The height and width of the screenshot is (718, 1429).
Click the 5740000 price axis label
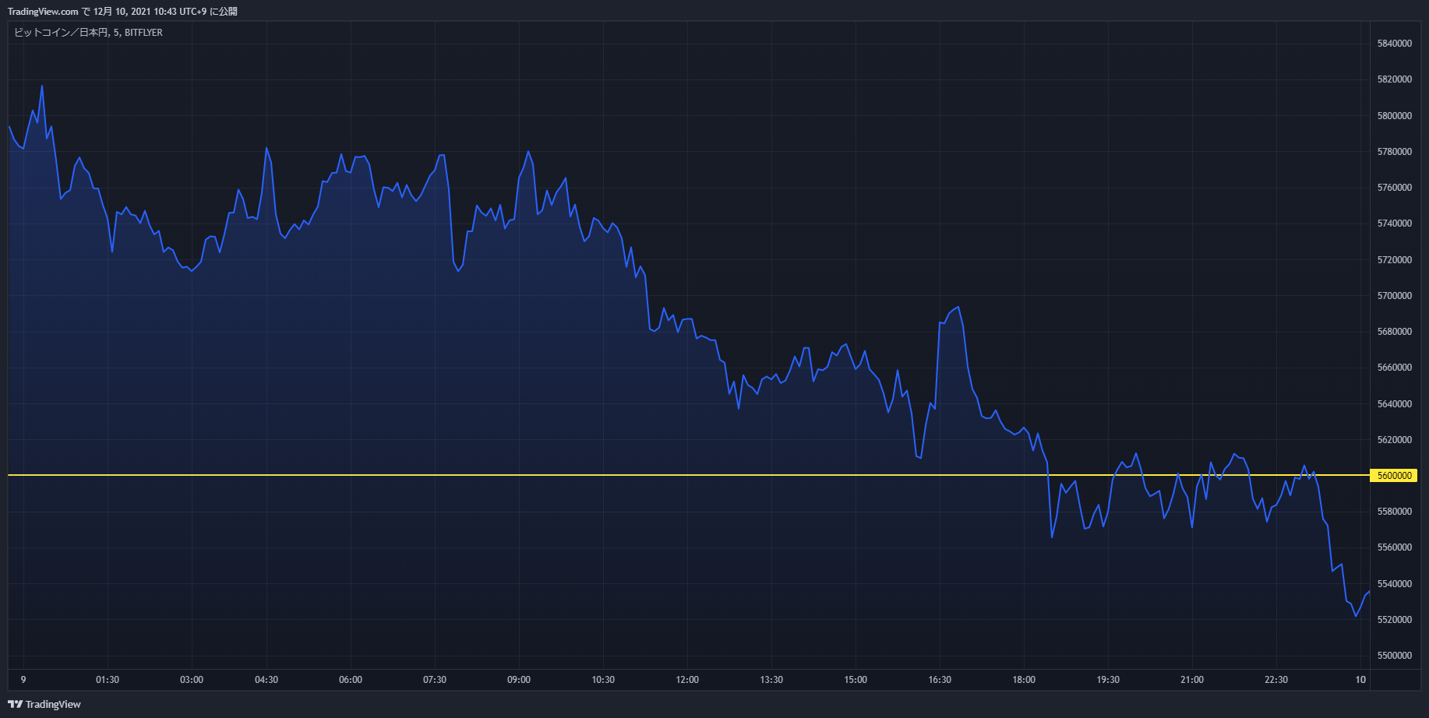point(1395,223)
